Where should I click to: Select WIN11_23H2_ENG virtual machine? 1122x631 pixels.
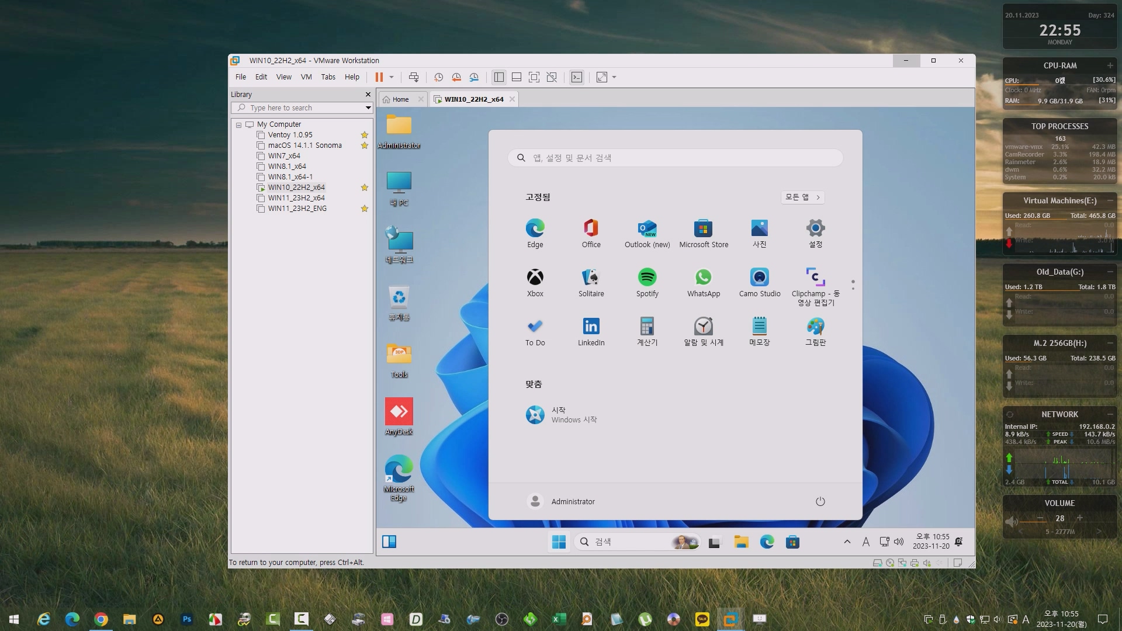[x=297, y=209]
